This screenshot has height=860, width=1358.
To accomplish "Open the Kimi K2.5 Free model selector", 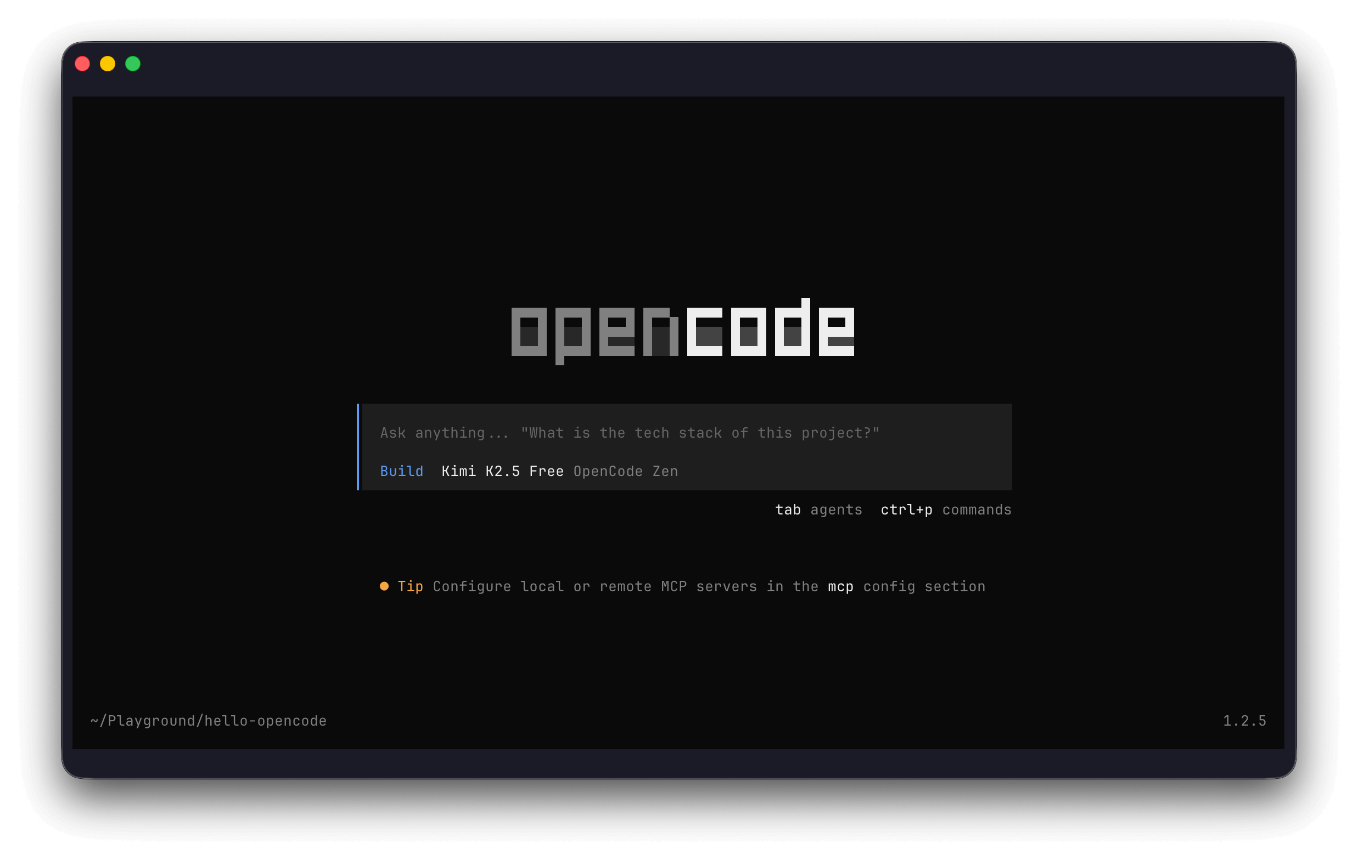I will (x=501, y=471).
